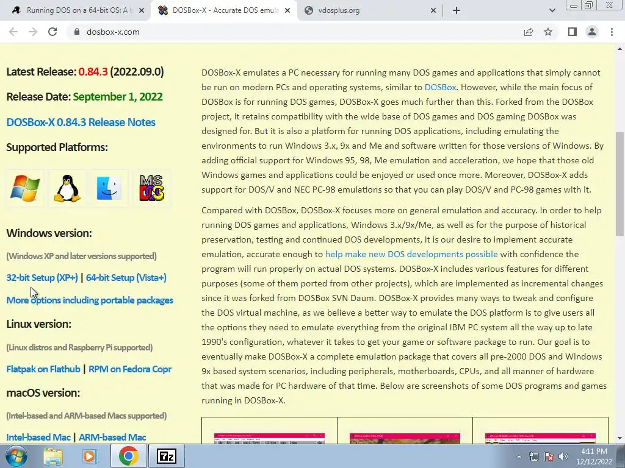Switch to Running DOS on a 64-bit OS tab

point(79,10)
